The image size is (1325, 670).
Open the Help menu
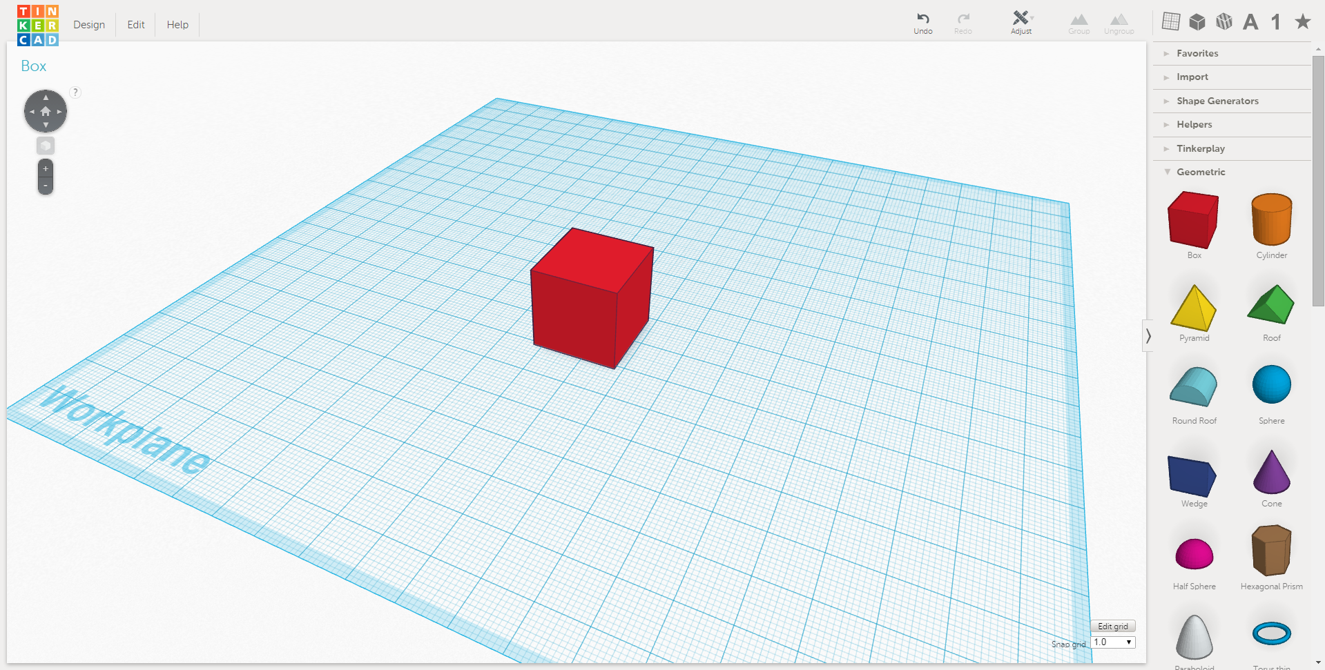pyautogui.click(x=177, y=24)
